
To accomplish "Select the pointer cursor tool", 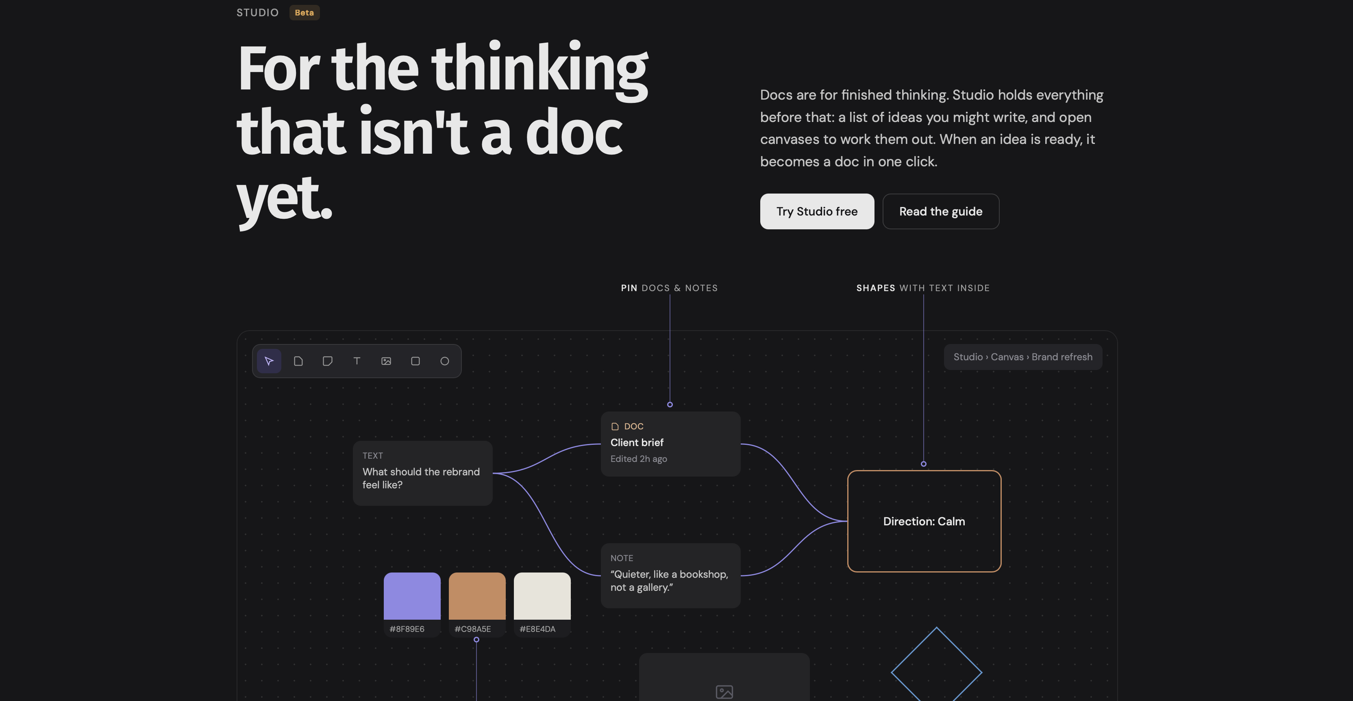I will 269,361.
